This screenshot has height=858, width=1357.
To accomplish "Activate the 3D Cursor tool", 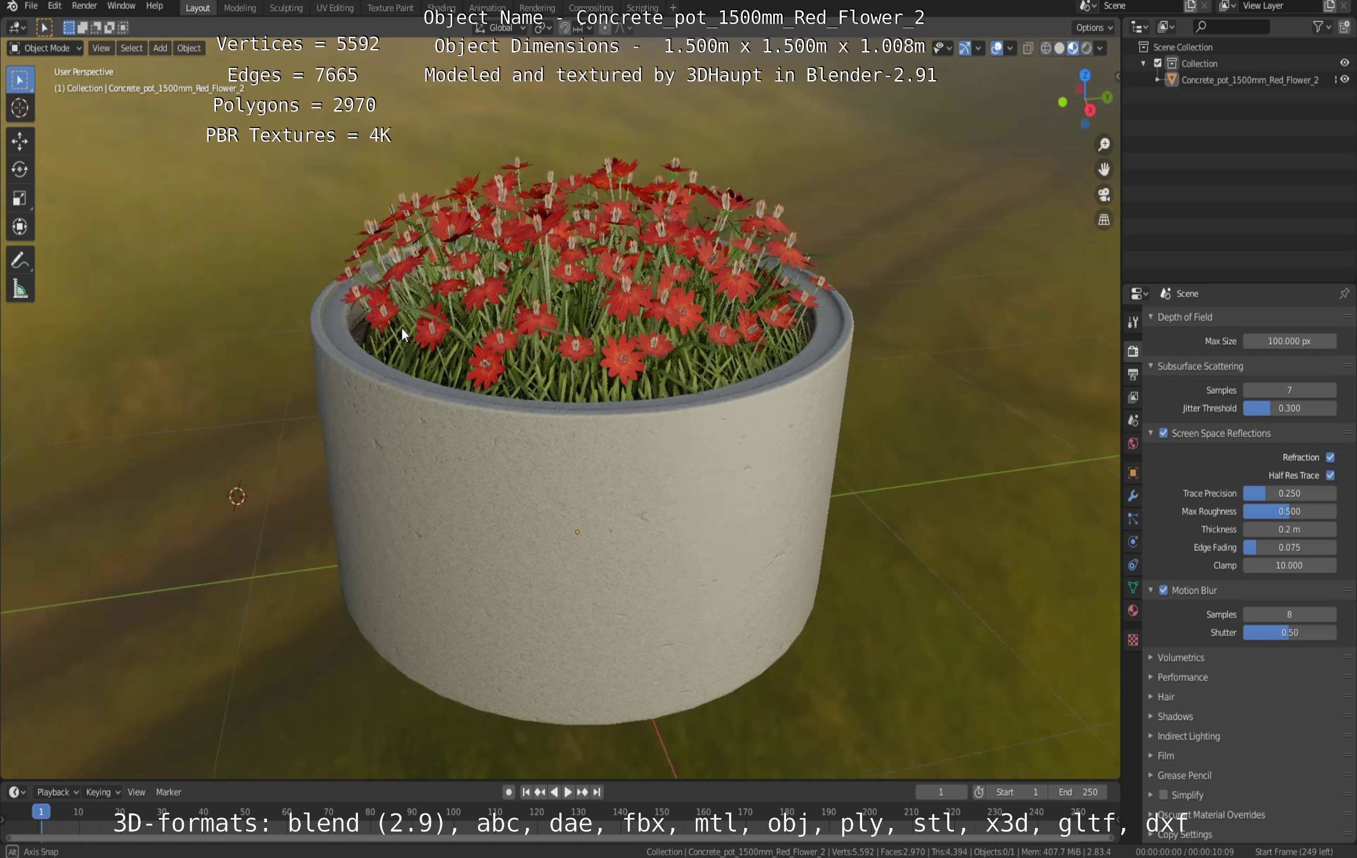I will click(20, 108).
